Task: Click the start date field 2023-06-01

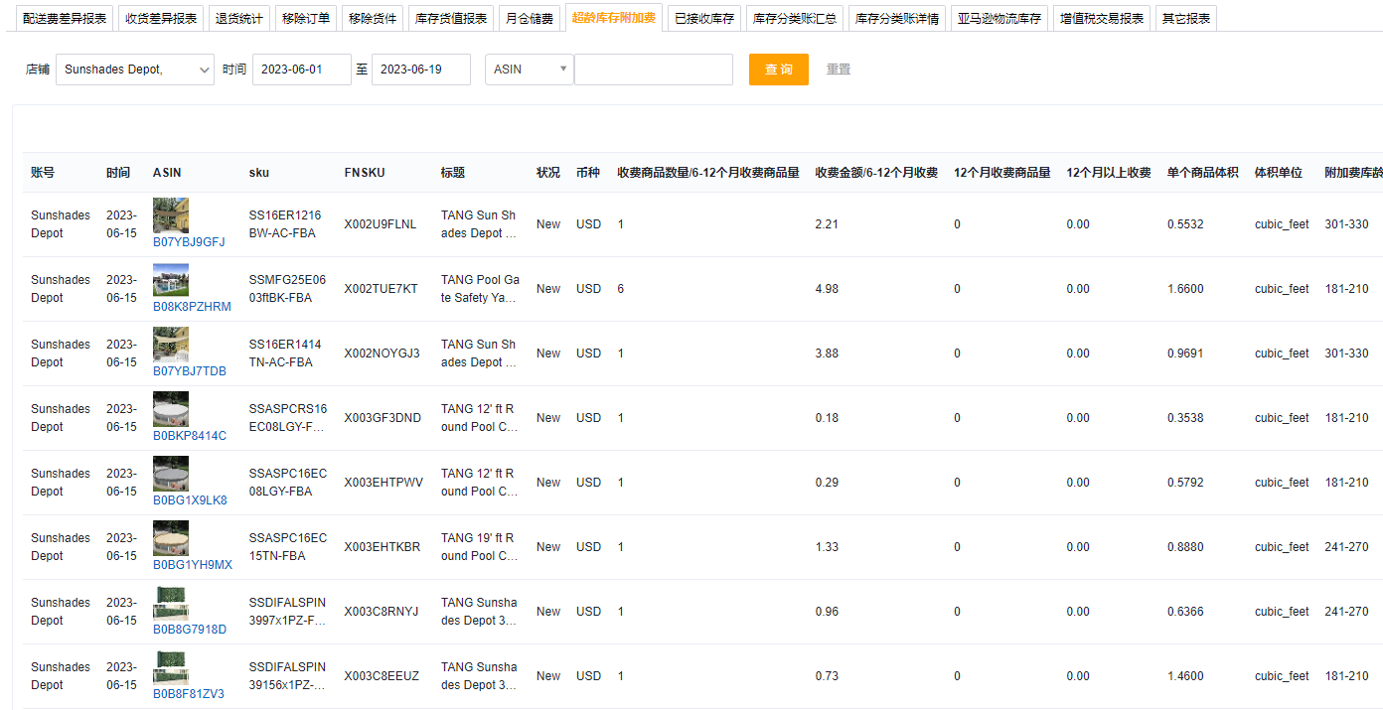Action: (302, 70)
